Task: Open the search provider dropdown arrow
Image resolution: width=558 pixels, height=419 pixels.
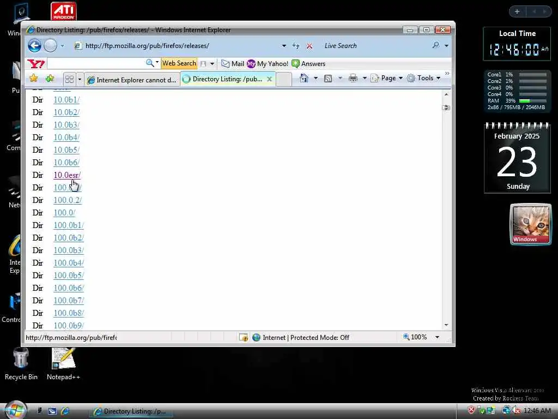Action: point(446,46)
